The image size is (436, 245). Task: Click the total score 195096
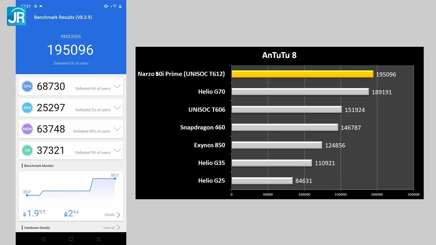pyautogui.click(x=70, y=50)
